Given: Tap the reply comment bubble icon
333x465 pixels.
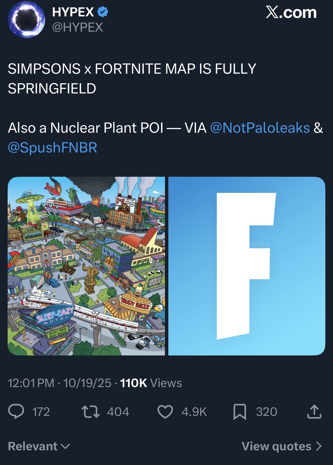Looking at the screenshot, I should click(x=16, y=411).
